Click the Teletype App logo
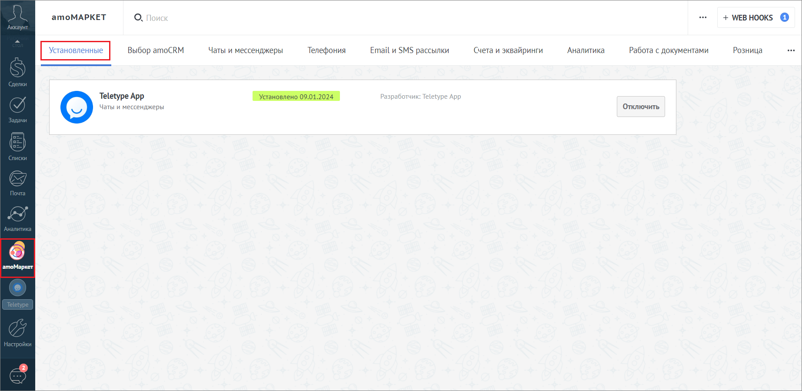The image size is (802, 391). (x=77, y=107)
